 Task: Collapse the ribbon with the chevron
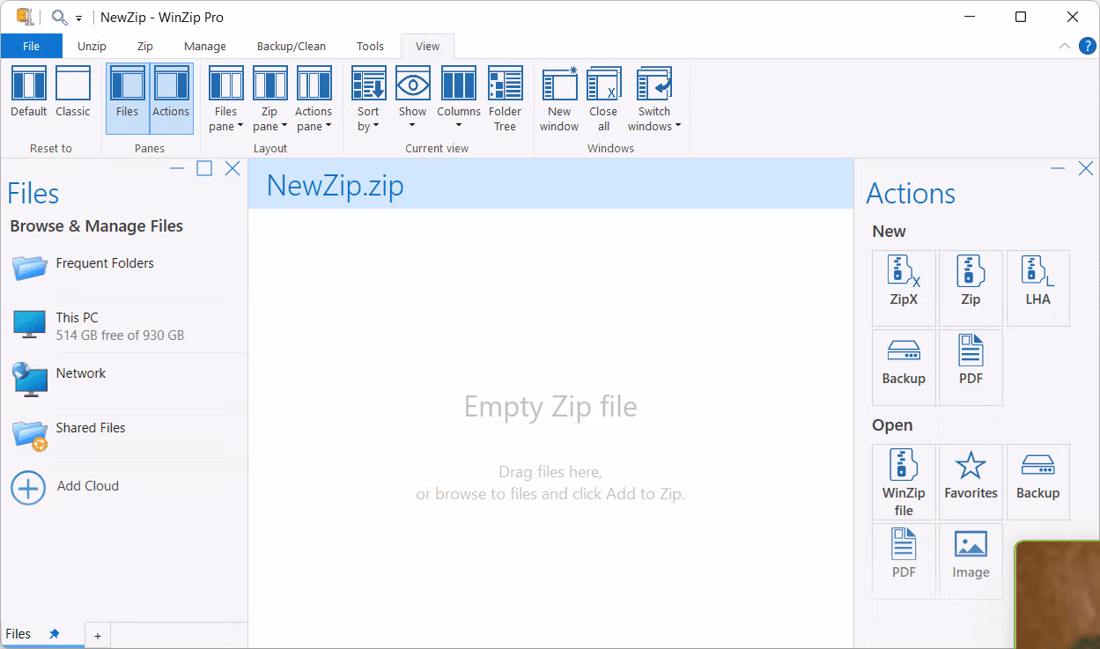point(1065,46)
